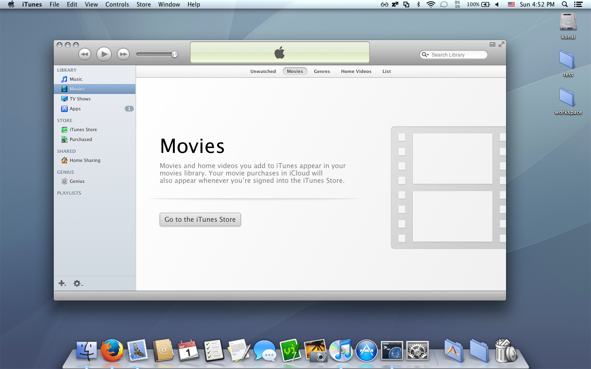Open Messages in the Dock

pyautogui.click(x=265, y=351)
